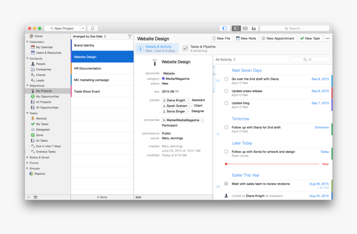This screenshot has width=357, height=234.
Task: Open the MarketMediaMagazine company link arrow
Action: coord(203,120)
